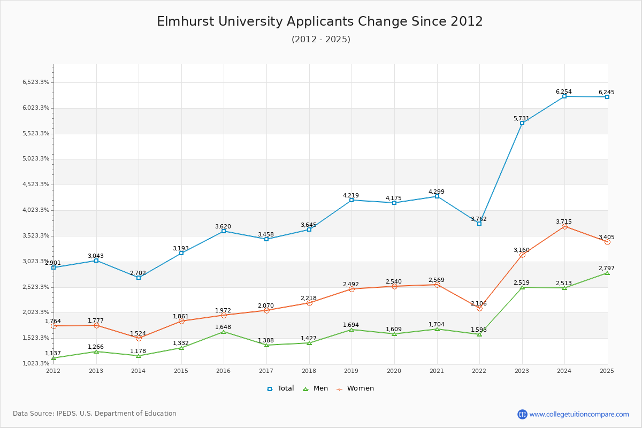Screen dimensions: 642x428
Task: Select Total data point for 2020 labeled 4,175
Action: coord(394,203)
